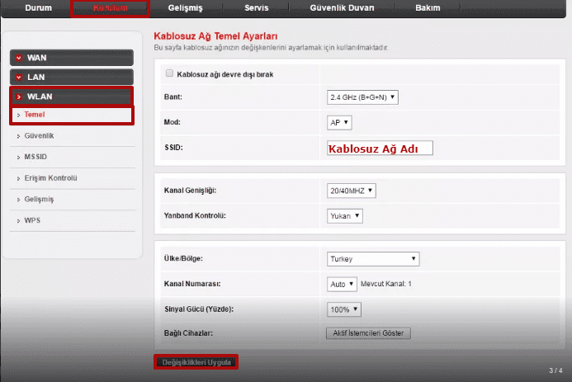
Task: Click the SSID: label
Action: [173, 148]
